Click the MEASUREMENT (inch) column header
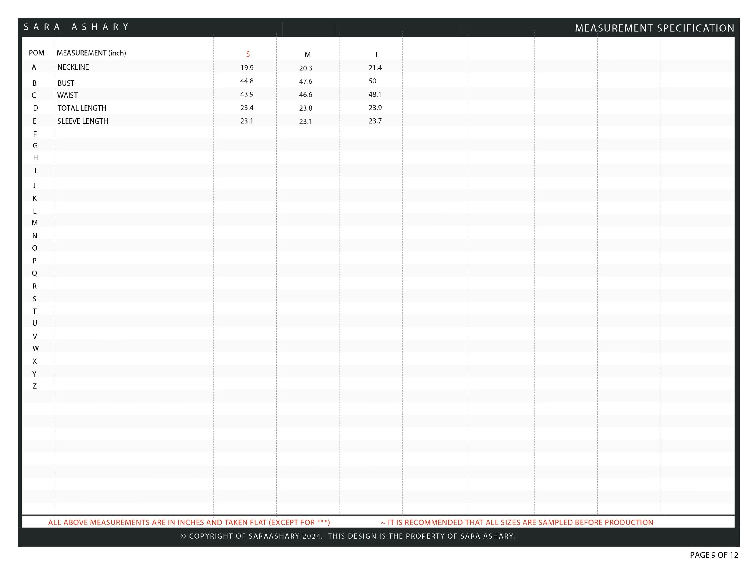The image size is (756, 584). [91, 53]
